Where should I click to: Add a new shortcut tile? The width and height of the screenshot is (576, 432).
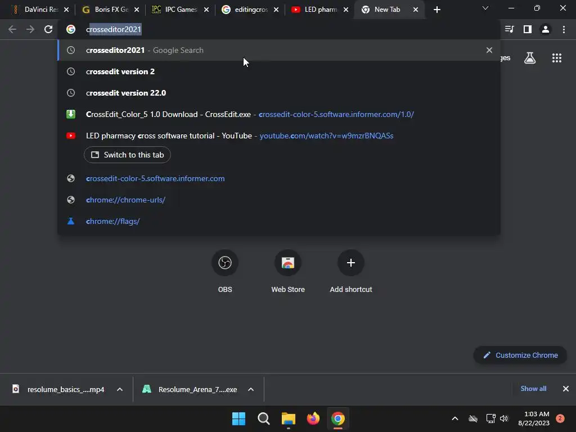tap(351, 271)
